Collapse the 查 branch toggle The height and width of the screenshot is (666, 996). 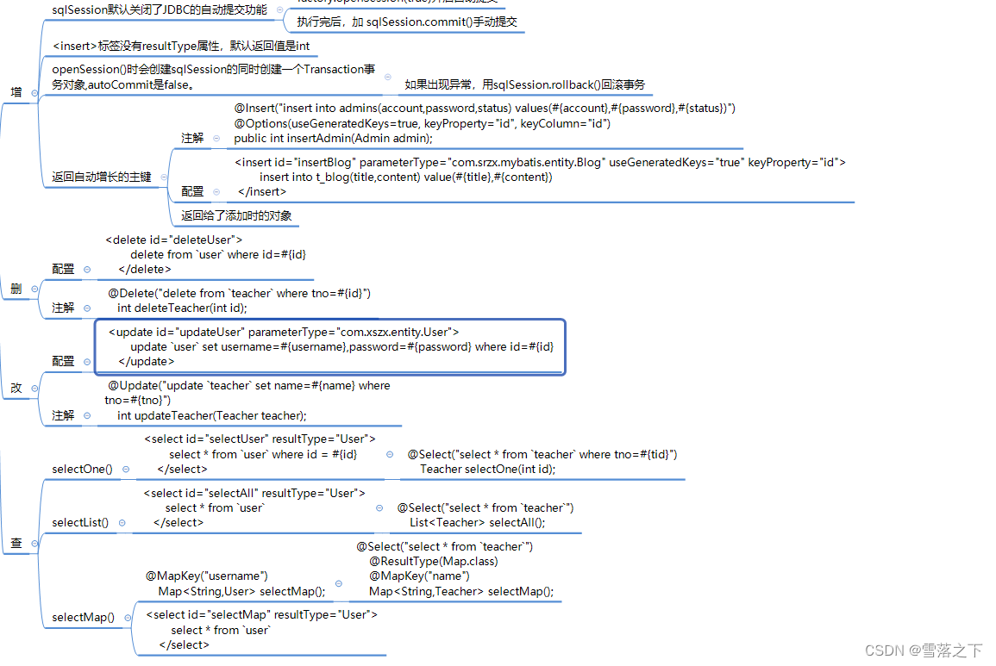35,544
